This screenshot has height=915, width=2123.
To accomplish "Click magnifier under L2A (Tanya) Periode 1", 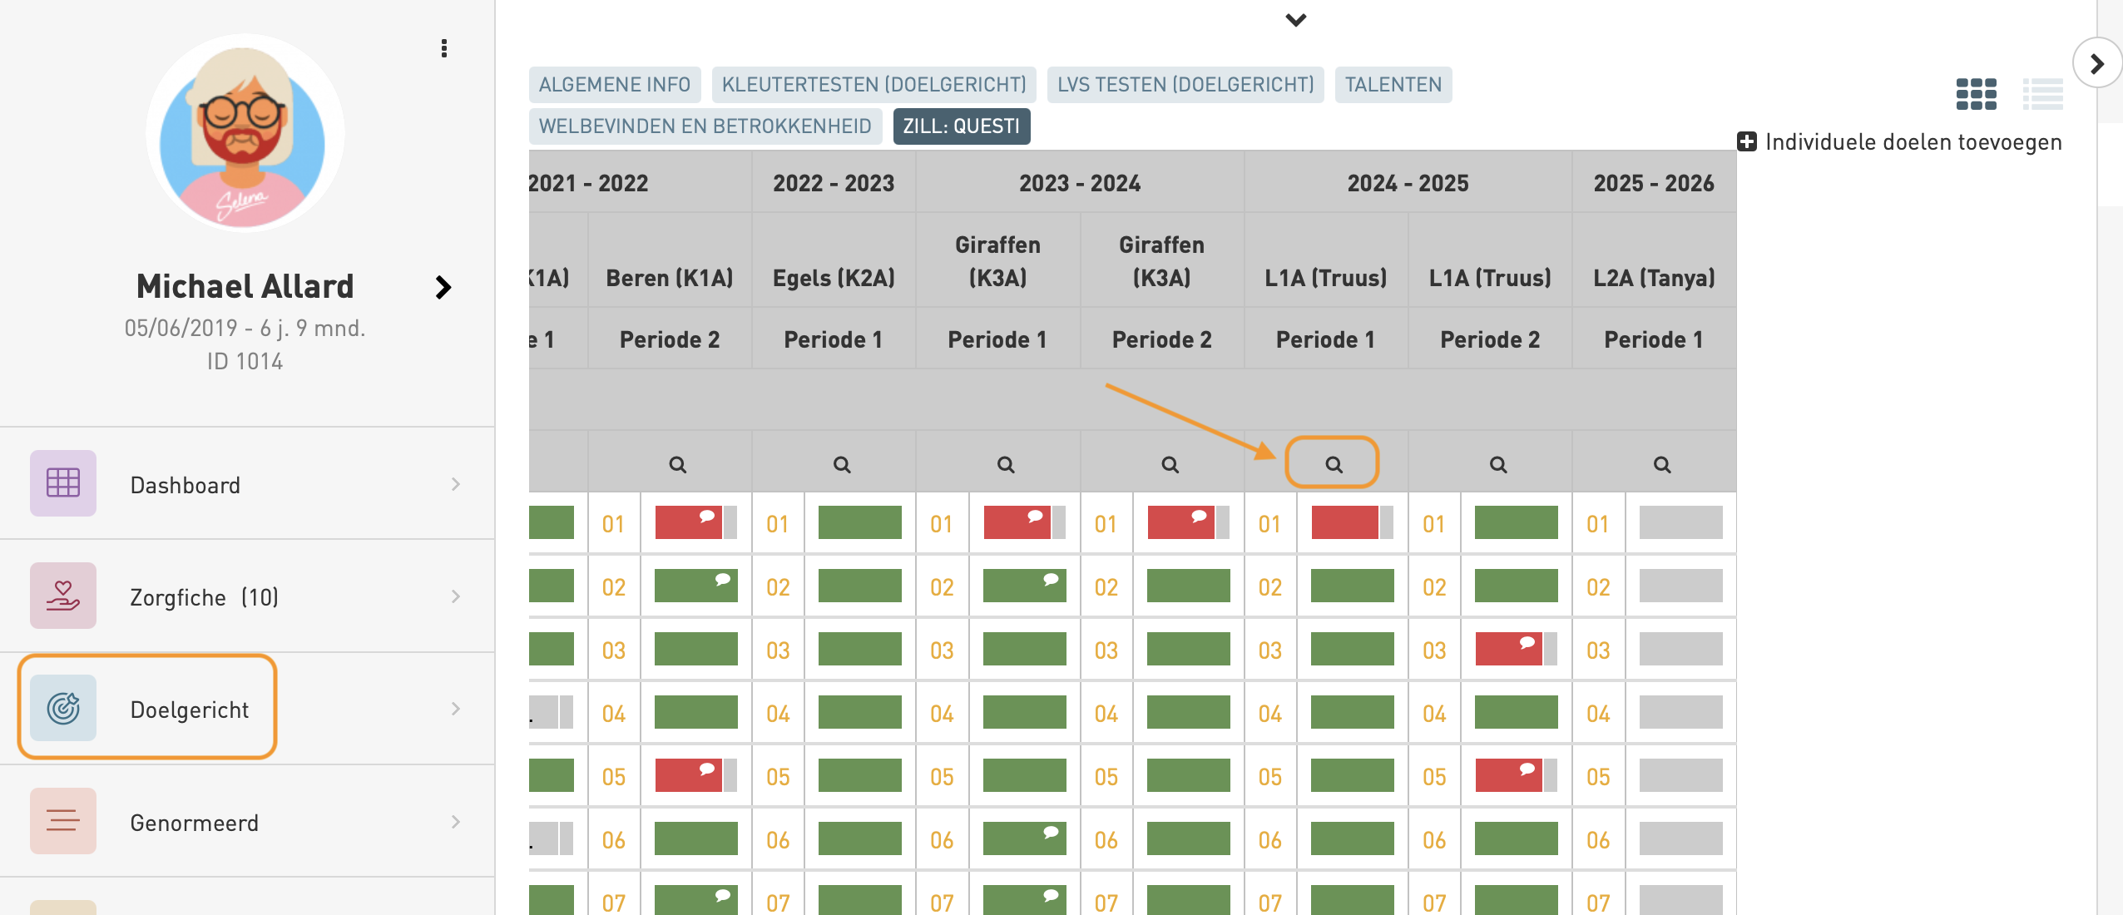I will pos(1661,464).
